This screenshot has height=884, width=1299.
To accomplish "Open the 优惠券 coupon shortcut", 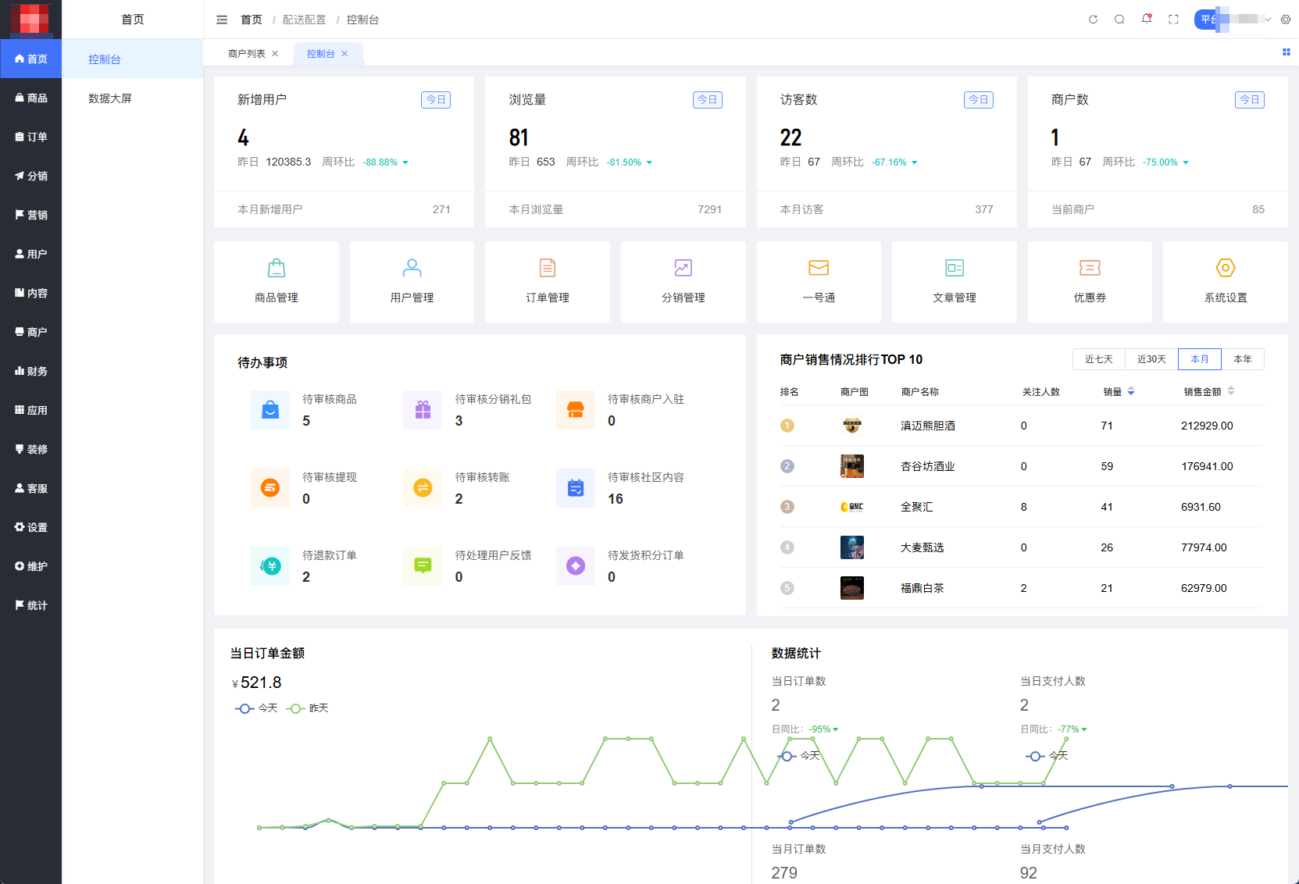I will [1089, 269].
